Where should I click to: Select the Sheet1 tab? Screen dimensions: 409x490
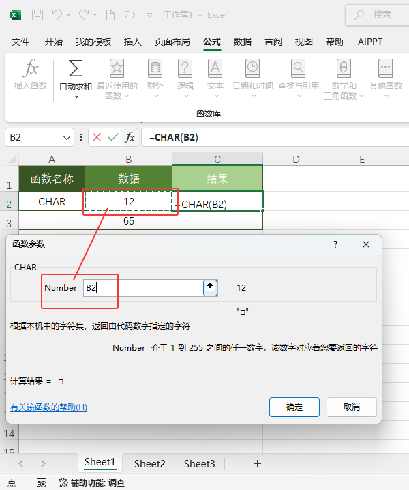pos(100,462)
